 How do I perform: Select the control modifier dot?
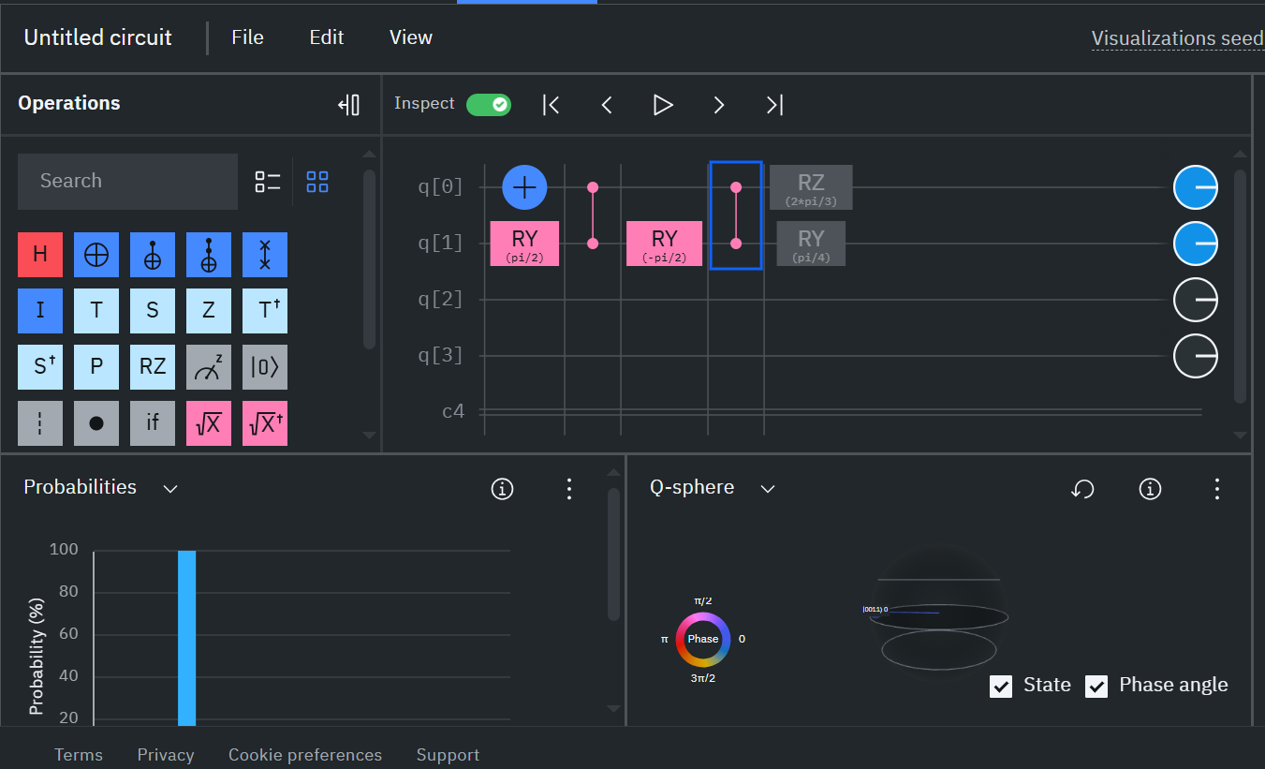coord(96,423)
